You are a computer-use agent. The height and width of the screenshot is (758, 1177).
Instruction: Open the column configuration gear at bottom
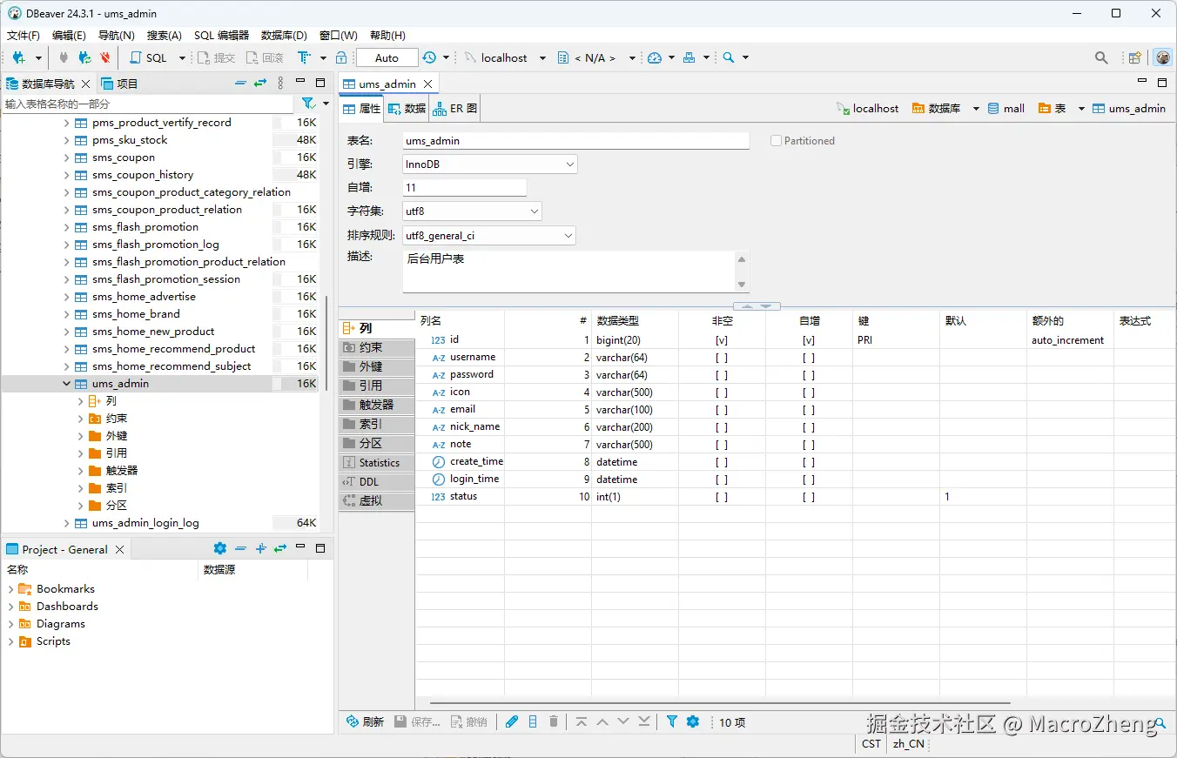point(693,721)
